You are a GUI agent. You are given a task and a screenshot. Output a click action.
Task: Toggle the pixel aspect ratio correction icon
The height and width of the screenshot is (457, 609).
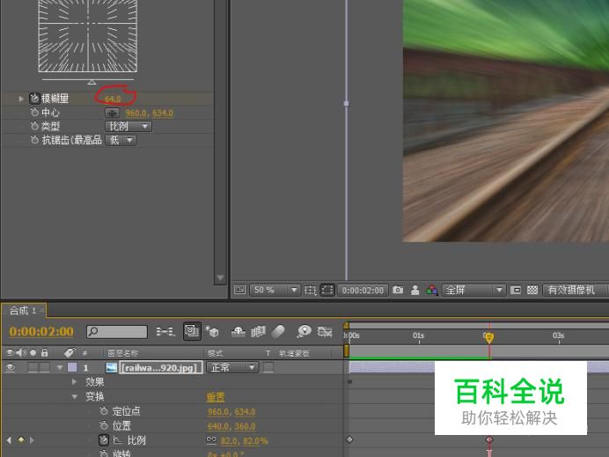tap(516, 290)
